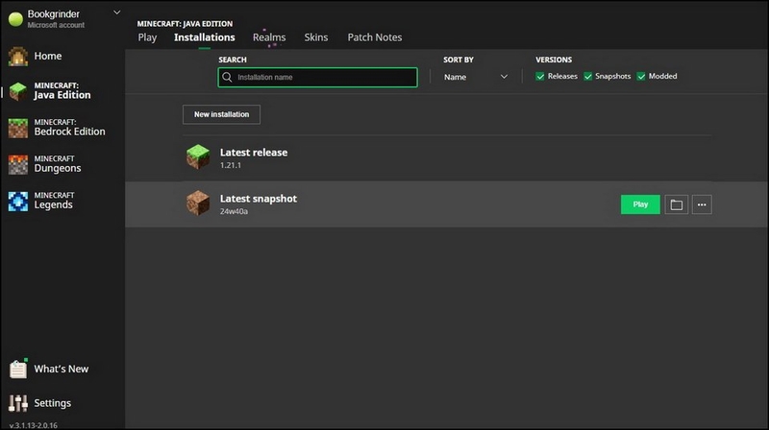Open the Home icon in sidebar
Screen dimensions: 769x430
coord(18,57)
